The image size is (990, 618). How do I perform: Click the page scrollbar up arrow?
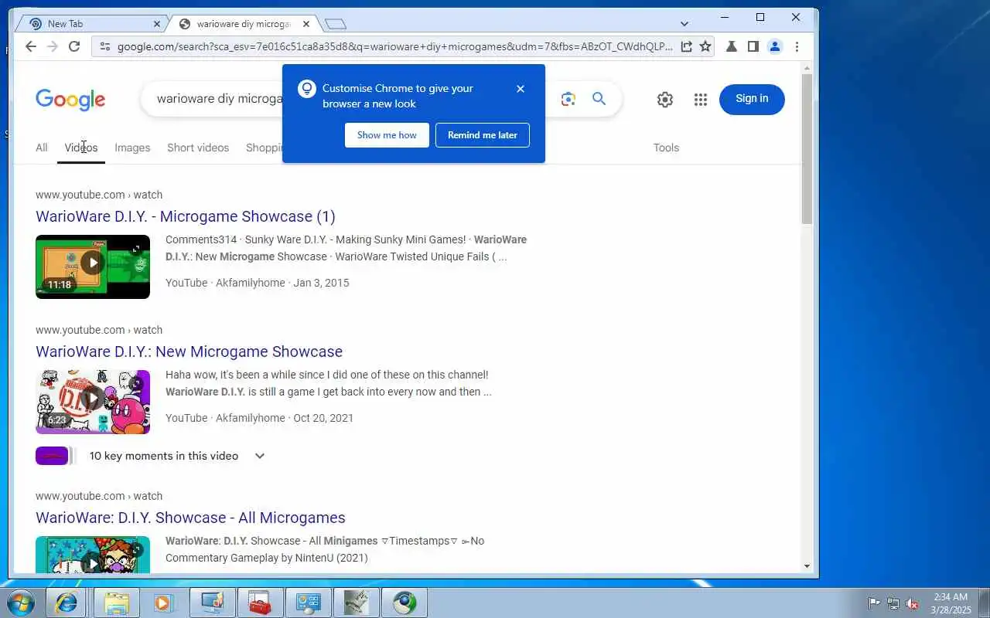[x=807, y=70]
